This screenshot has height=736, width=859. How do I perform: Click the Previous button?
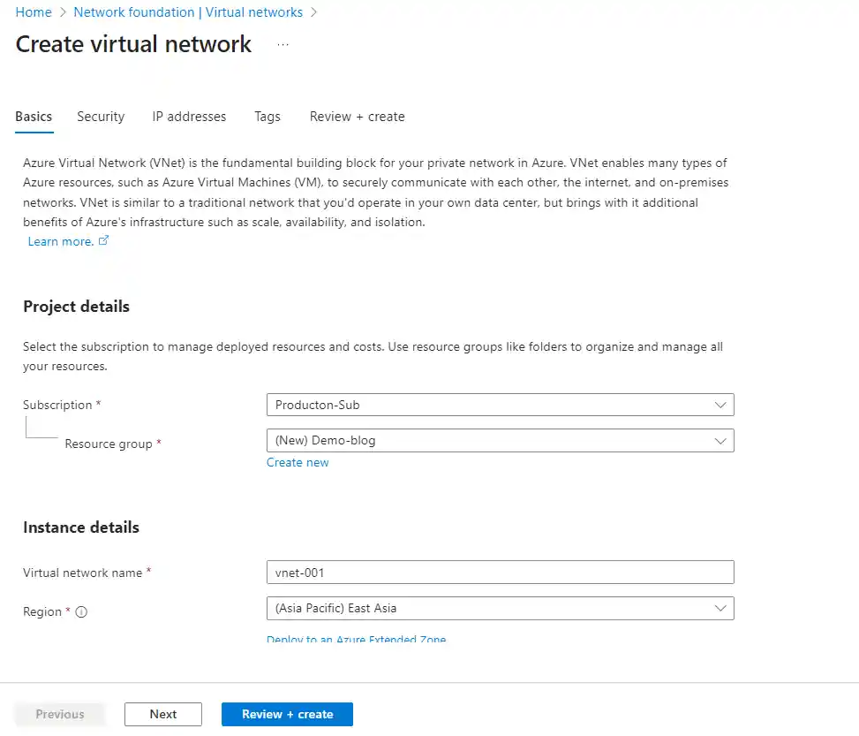60,714
